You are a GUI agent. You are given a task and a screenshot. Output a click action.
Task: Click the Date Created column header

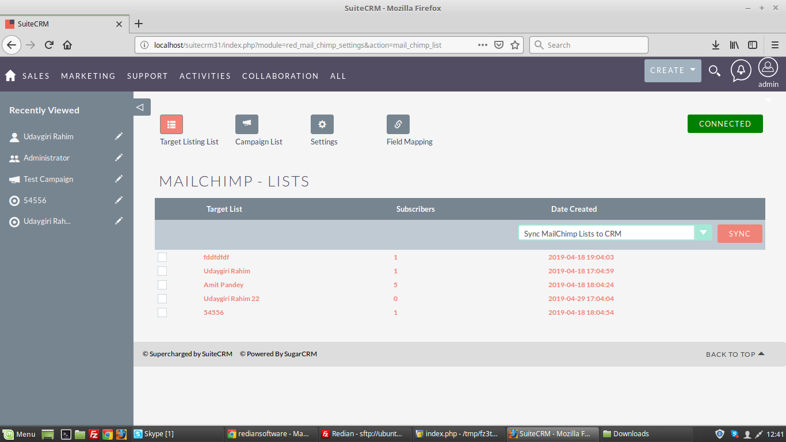click(x=574, y=209)
